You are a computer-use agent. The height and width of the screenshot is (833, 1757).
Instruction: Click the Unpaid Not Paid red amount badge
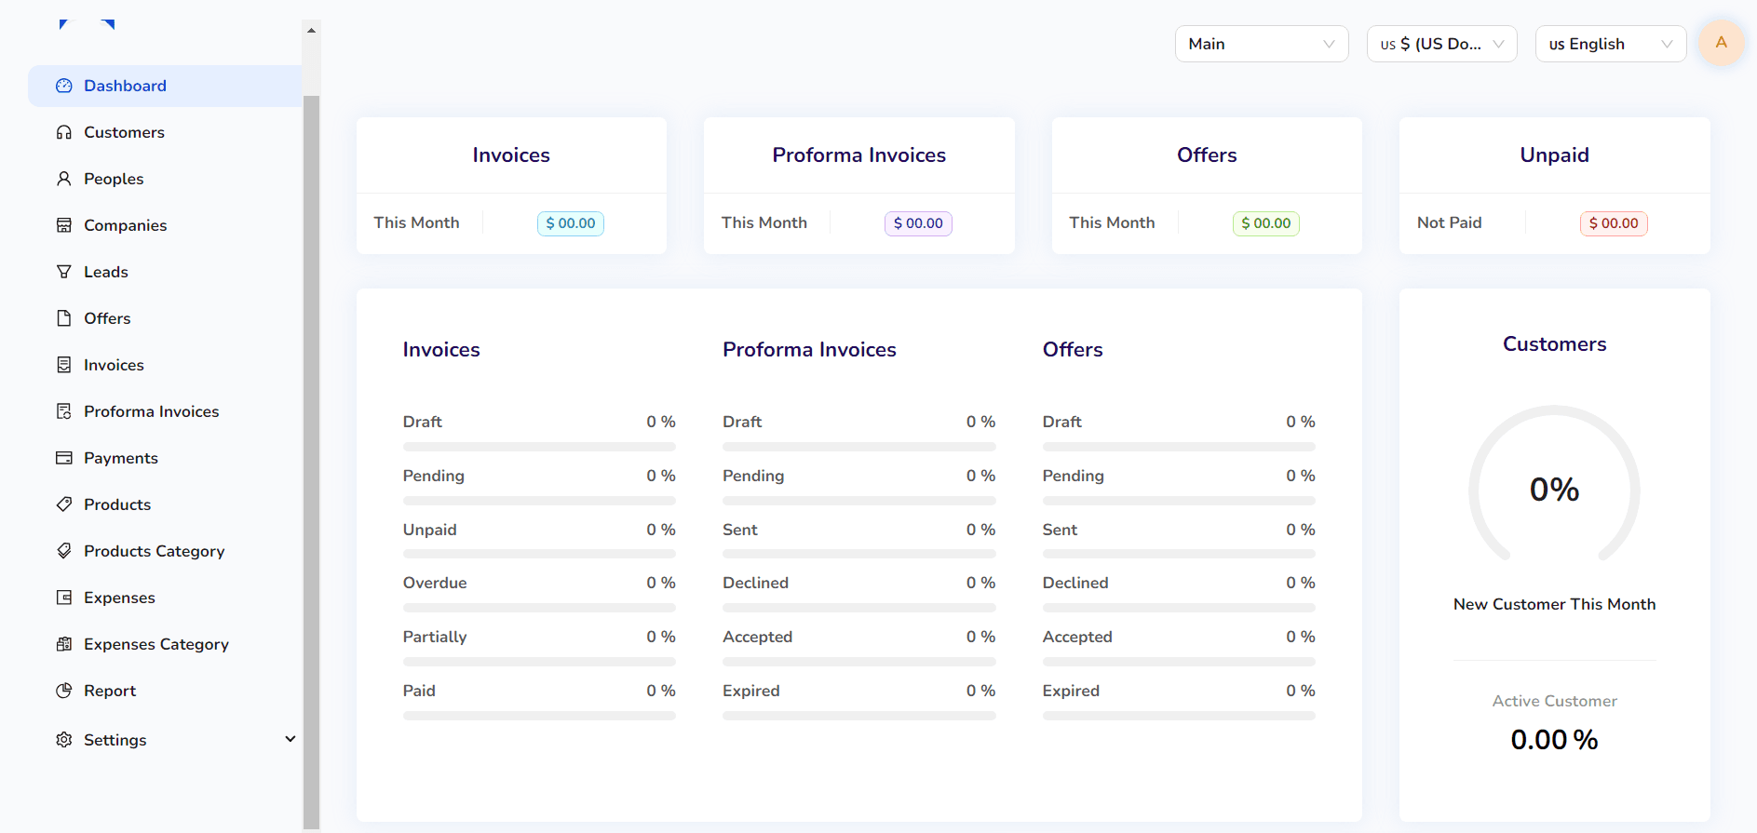pos(1613,223)
